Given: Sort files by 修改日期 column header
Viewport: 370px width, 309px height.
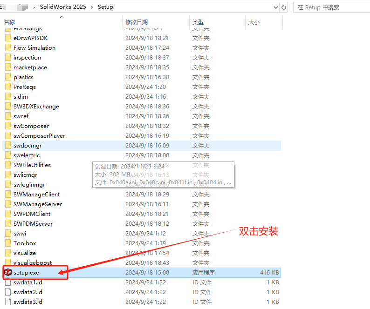Looking at the screenshot, I should coord(137,22).
